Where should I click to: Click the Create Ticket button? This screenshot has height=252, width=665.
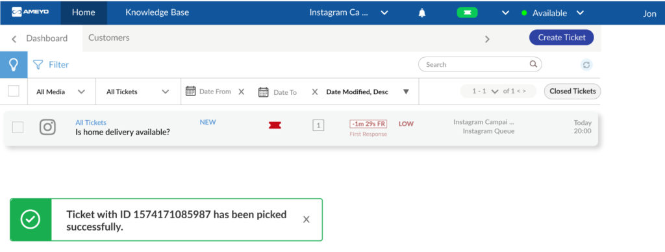(562, 37)
